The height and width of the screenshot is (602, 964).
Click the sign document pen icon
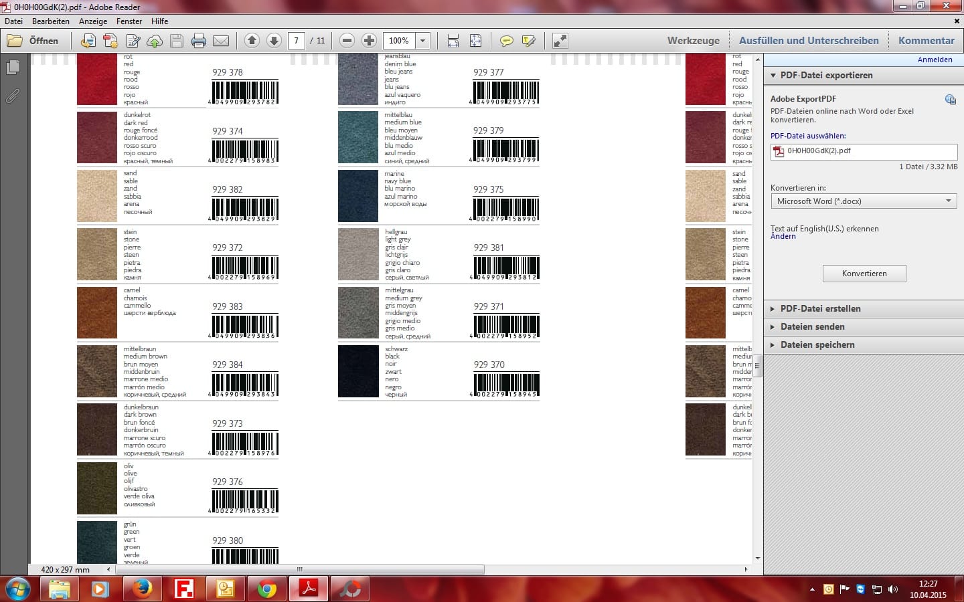pyautogui.click(x=133, y=41)
